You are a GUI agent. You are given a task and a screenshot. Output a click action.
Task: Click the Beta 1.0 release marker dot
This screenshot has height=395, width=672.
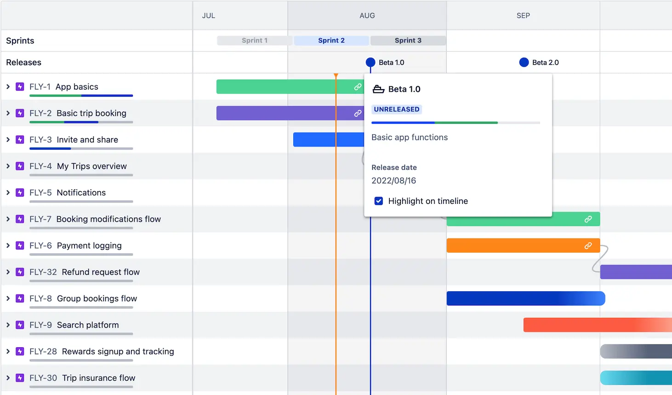pos(370,62)
